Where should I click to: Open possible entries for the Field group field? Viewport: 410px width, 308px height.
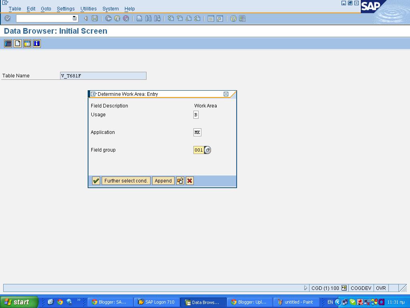(x=207, y=150)
